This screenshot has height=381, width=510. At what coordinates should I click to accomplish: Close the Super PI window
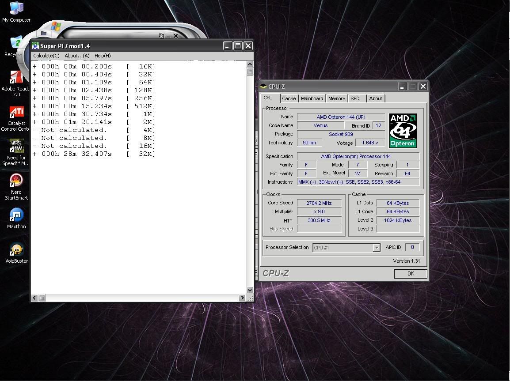click(x=248, y=46)
